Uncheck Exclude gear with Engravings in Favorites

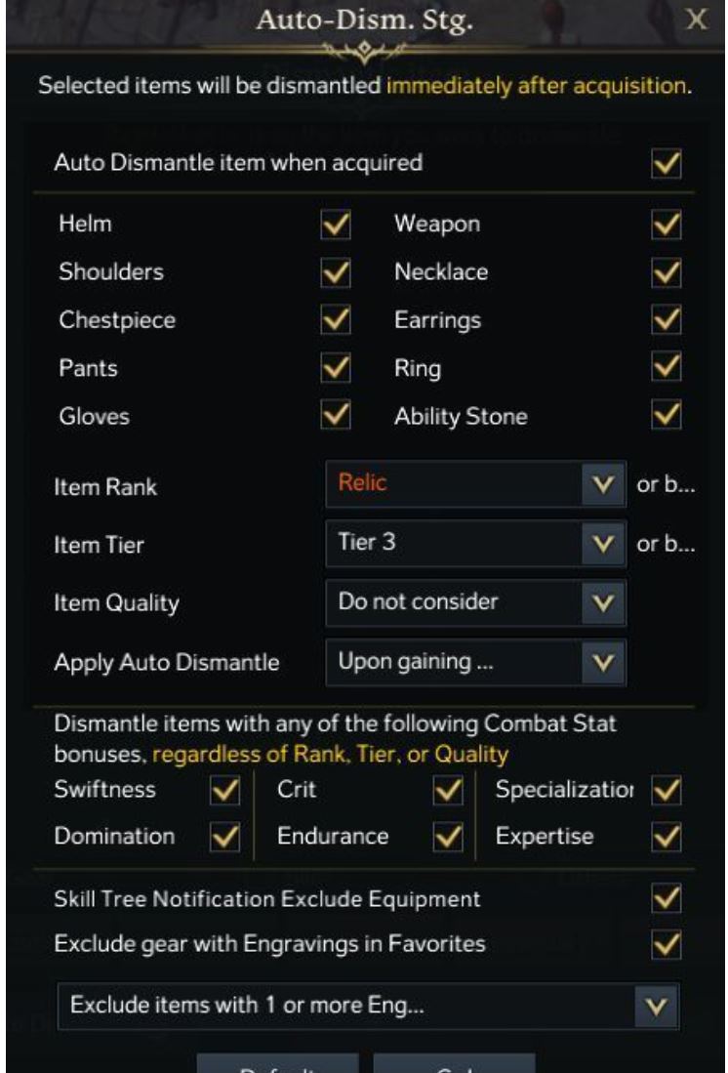coord(667,945)
